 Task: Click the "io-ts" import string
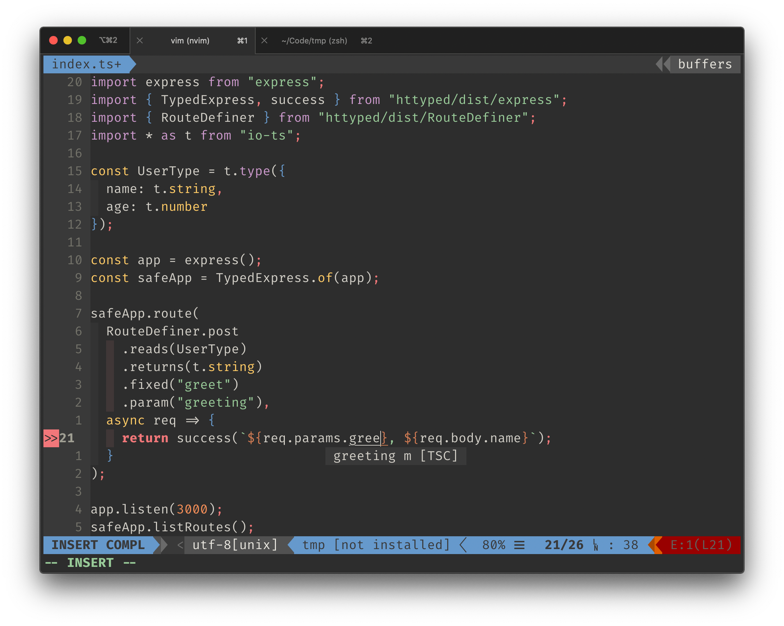point(267,136)
